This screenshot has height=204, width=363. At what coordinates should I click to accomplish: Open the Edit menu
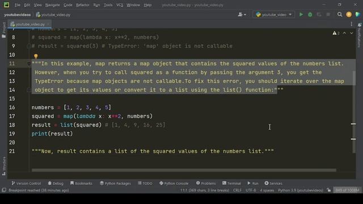[27, 5]
